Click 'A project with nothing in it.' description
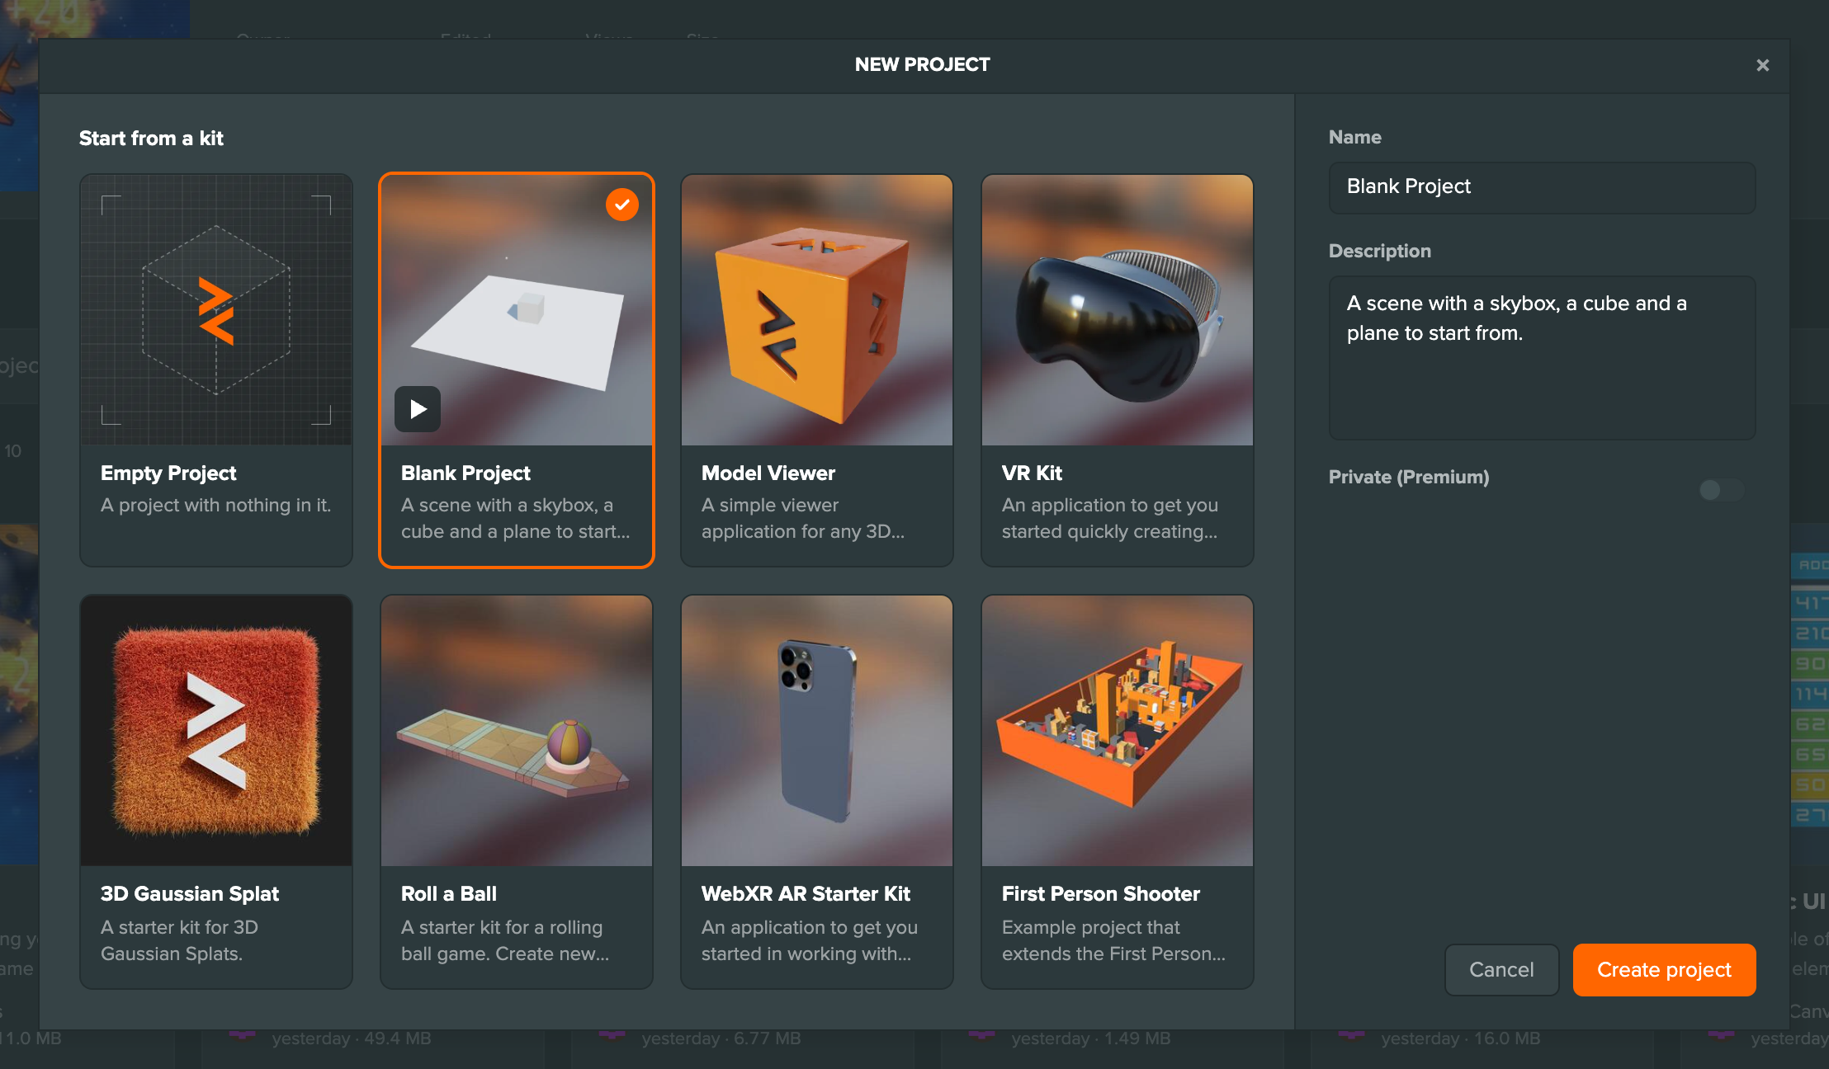 216,505
